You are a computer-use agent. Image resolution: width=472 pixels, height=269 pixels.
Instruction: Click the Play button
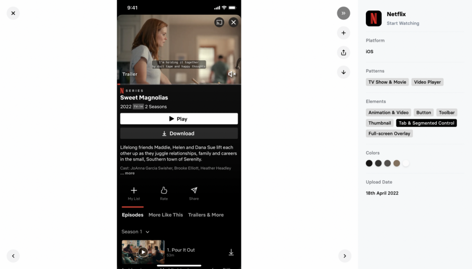179,119
